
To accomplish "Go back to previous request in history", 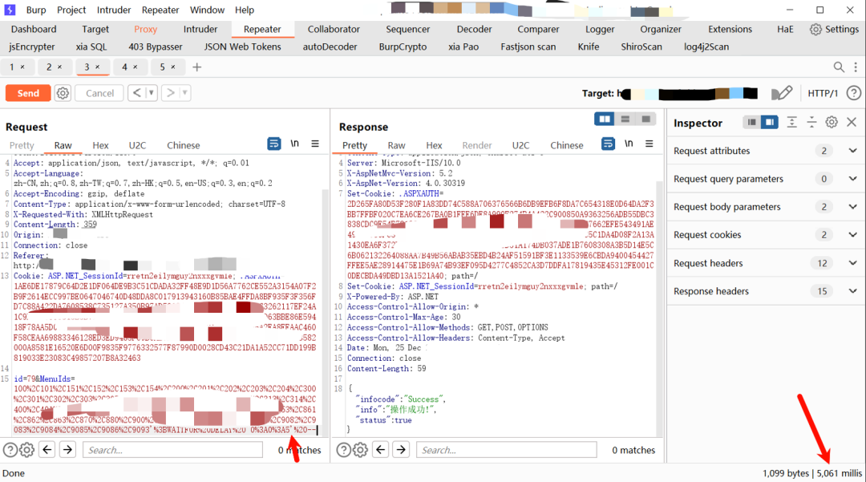I will pos(136,93).
